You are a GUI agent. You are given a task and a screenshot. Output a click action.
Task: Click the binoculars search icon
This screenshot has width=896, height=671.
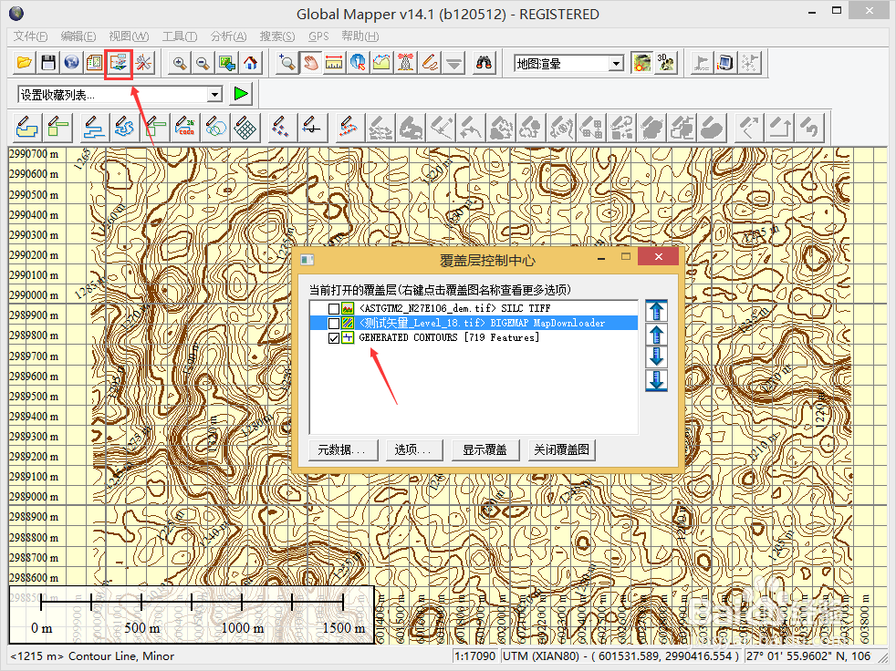coord(484,62)
